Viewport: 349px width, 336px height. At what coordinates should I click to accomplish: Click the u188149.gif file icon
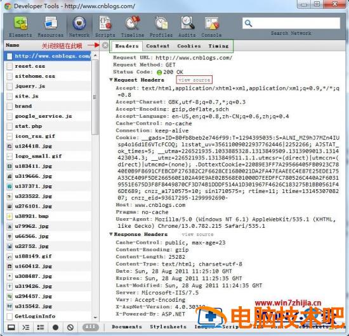pyautogui.click(x=10, y=256)
